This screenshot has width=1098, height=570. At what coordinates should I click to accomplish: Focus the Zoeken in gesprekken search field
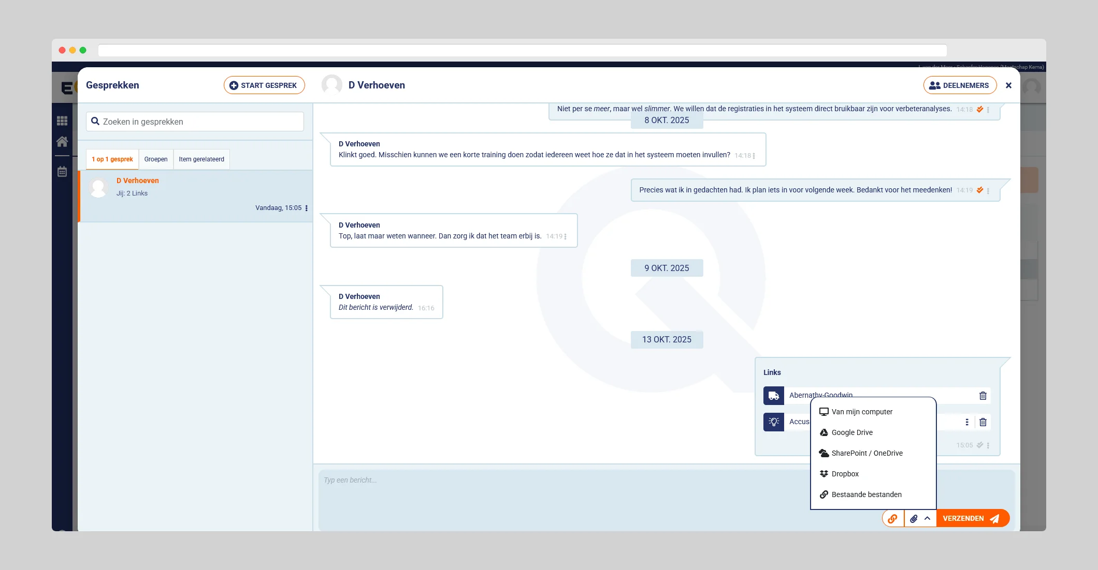[x=199, y=122]
